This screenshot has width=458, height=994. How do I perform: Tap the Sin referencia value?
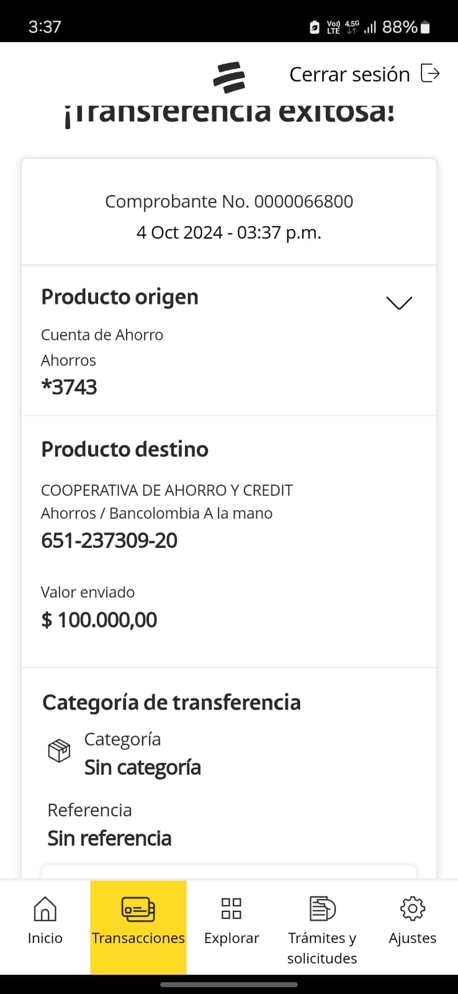pos(109,839)
